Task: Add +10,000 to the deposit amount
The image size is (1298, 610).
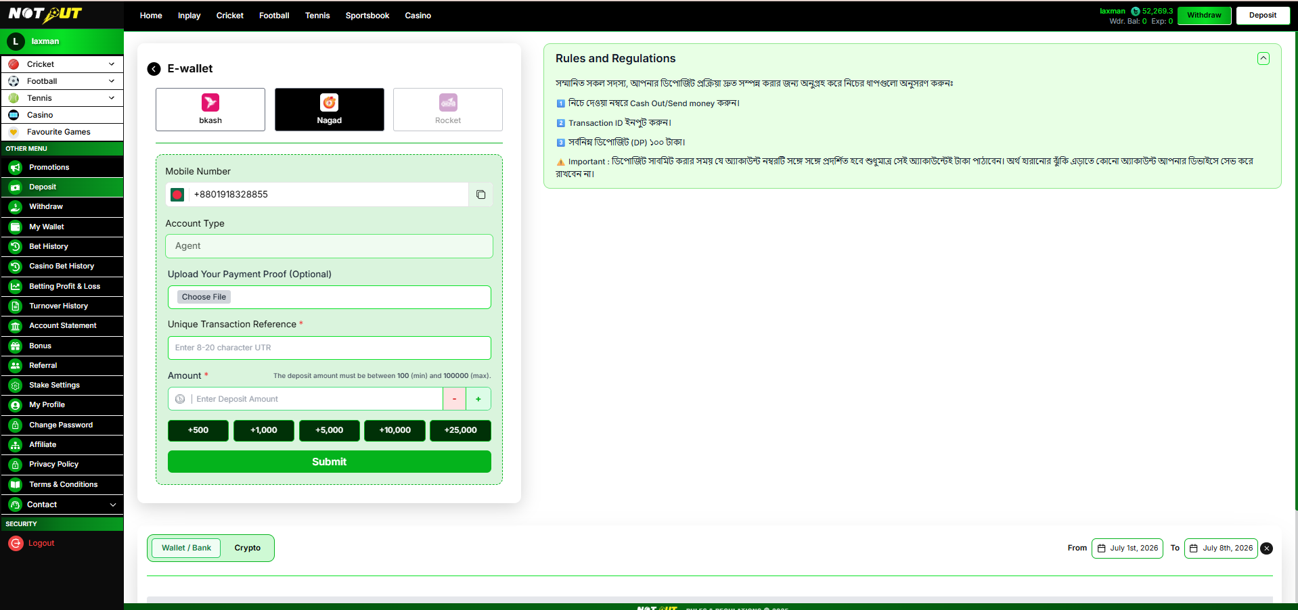Action: click(395, 431)
